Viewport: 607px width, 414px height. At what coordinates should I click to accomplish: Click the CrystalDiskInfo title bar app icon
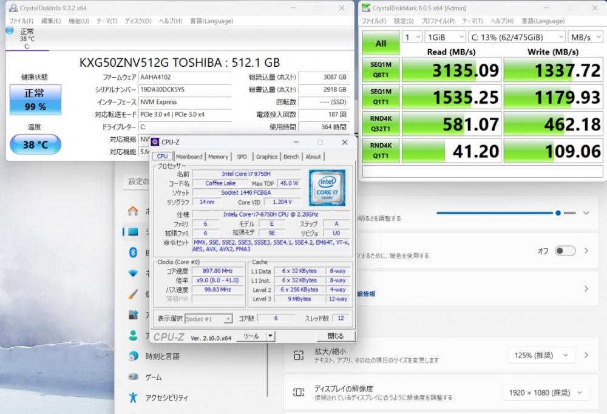coord(13,8)
